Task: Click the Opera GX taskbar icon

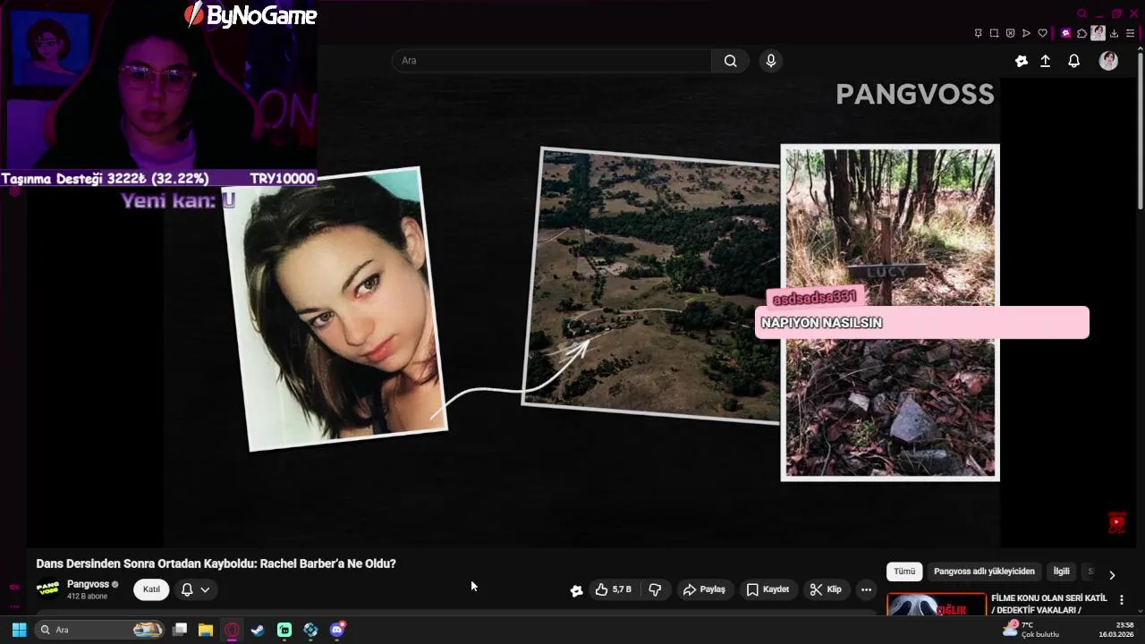Action: [232, 630]
